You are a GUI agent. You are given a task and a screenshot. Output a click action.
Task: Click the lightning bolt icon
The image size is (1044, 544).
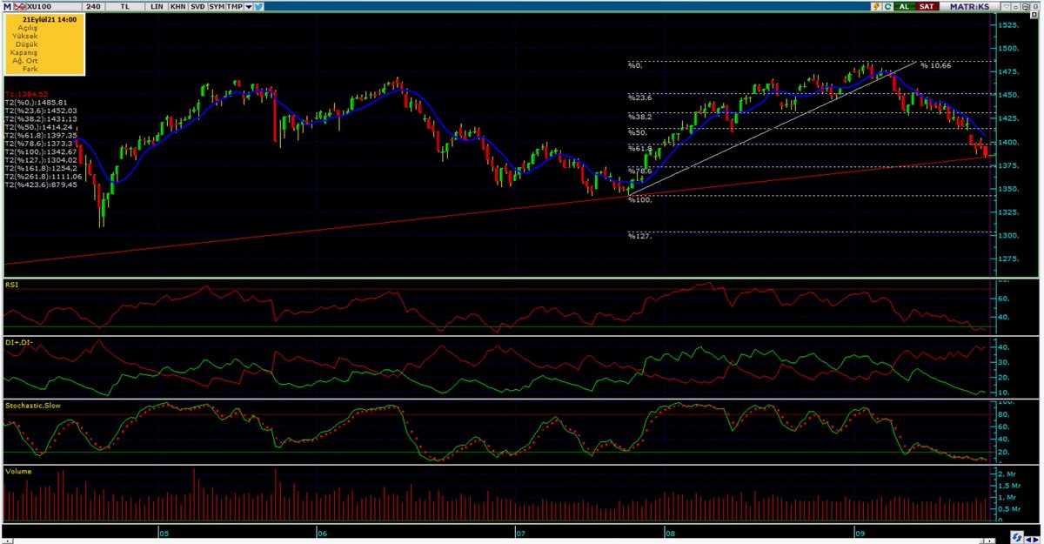[x=876, y=7]
